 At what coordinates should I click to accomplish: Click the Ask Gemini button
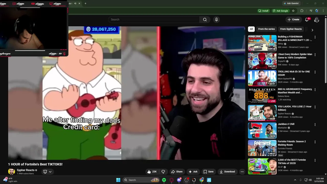pos(291,4)
